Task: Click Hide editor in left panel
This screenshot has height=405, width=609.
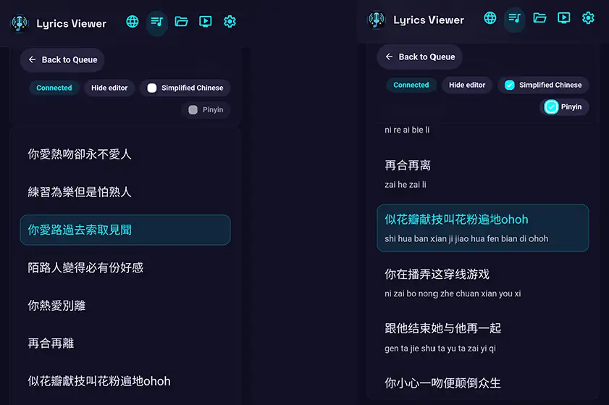Action: 109,88
